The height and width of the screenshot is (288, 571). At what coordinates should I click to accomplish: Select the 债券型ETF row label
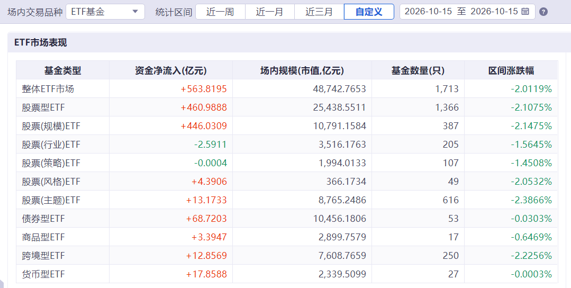[x=43, y=219]
